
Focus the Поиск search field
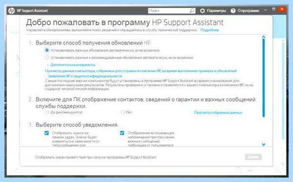pyautogui.click(x=171, y=11)
